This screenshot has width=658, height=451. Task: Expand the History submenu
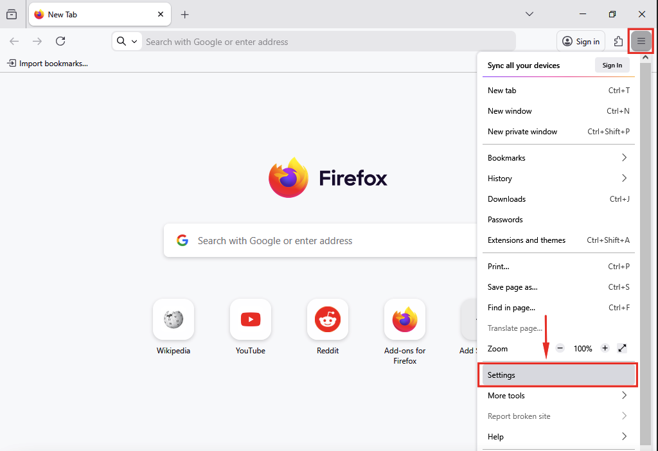tap(558, 178)
